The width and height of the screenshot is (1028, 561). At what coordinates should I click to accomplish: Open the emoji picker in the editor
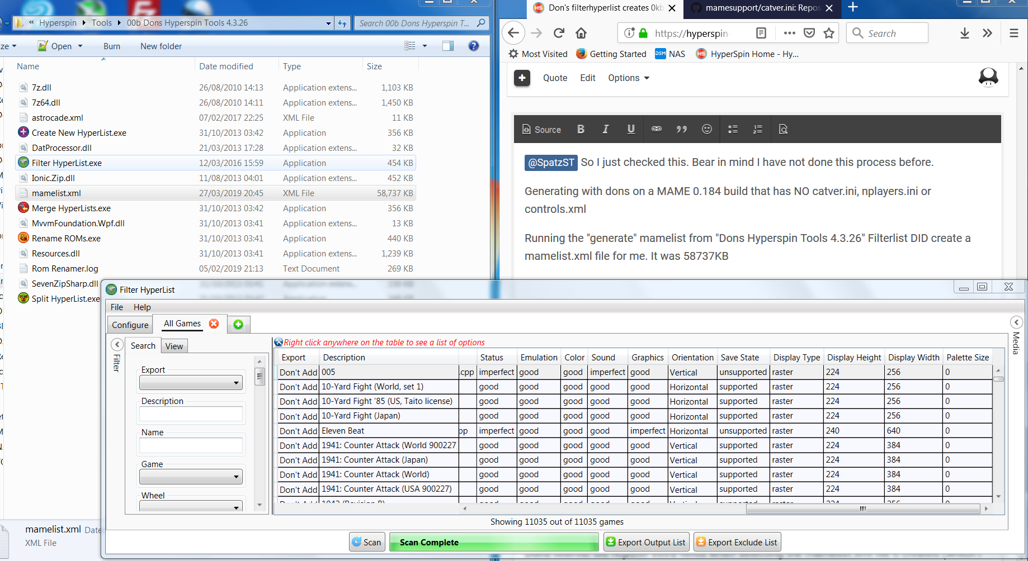tap(707, 129)
